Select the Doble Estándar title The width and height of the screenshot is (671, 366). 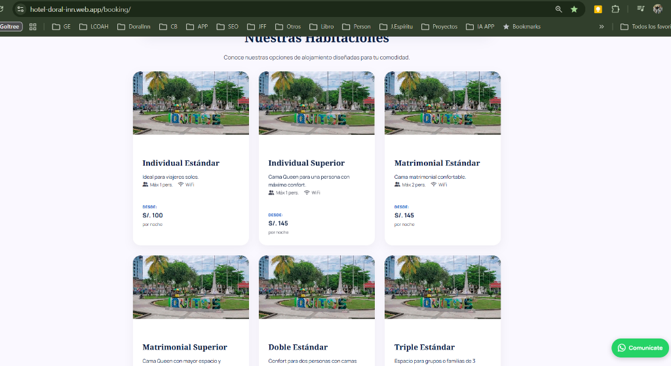pyautogui.click(x=298, y=347)
